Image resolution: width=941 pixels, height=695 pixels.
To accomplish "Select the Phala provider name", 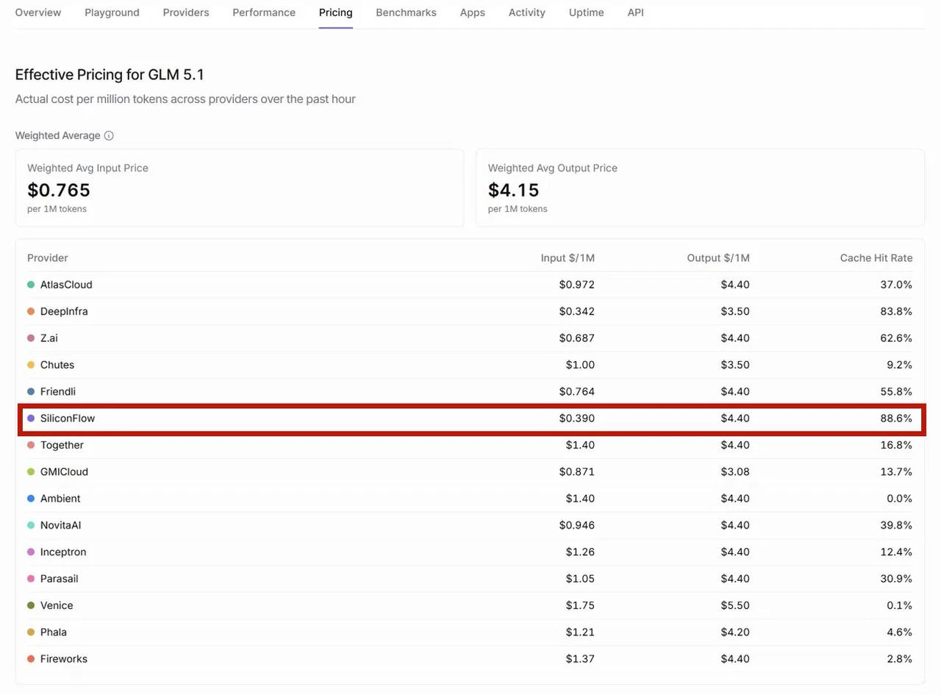I will (54, 632).
